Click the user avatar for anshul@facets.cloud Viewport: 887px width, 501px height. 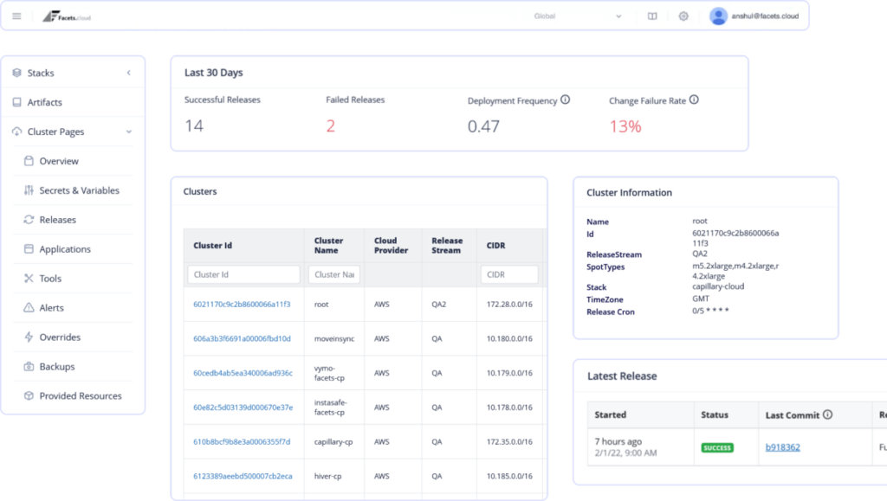[717, 16]
